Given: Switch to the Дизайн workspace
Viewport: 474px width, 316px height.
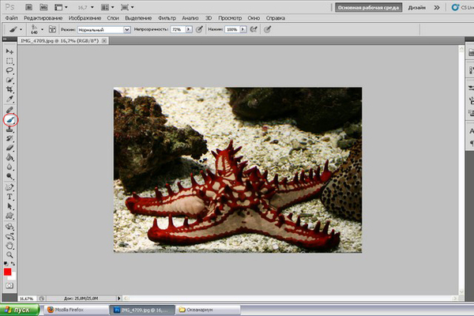Looking at the screenshot, I should [x=417, y=6].
